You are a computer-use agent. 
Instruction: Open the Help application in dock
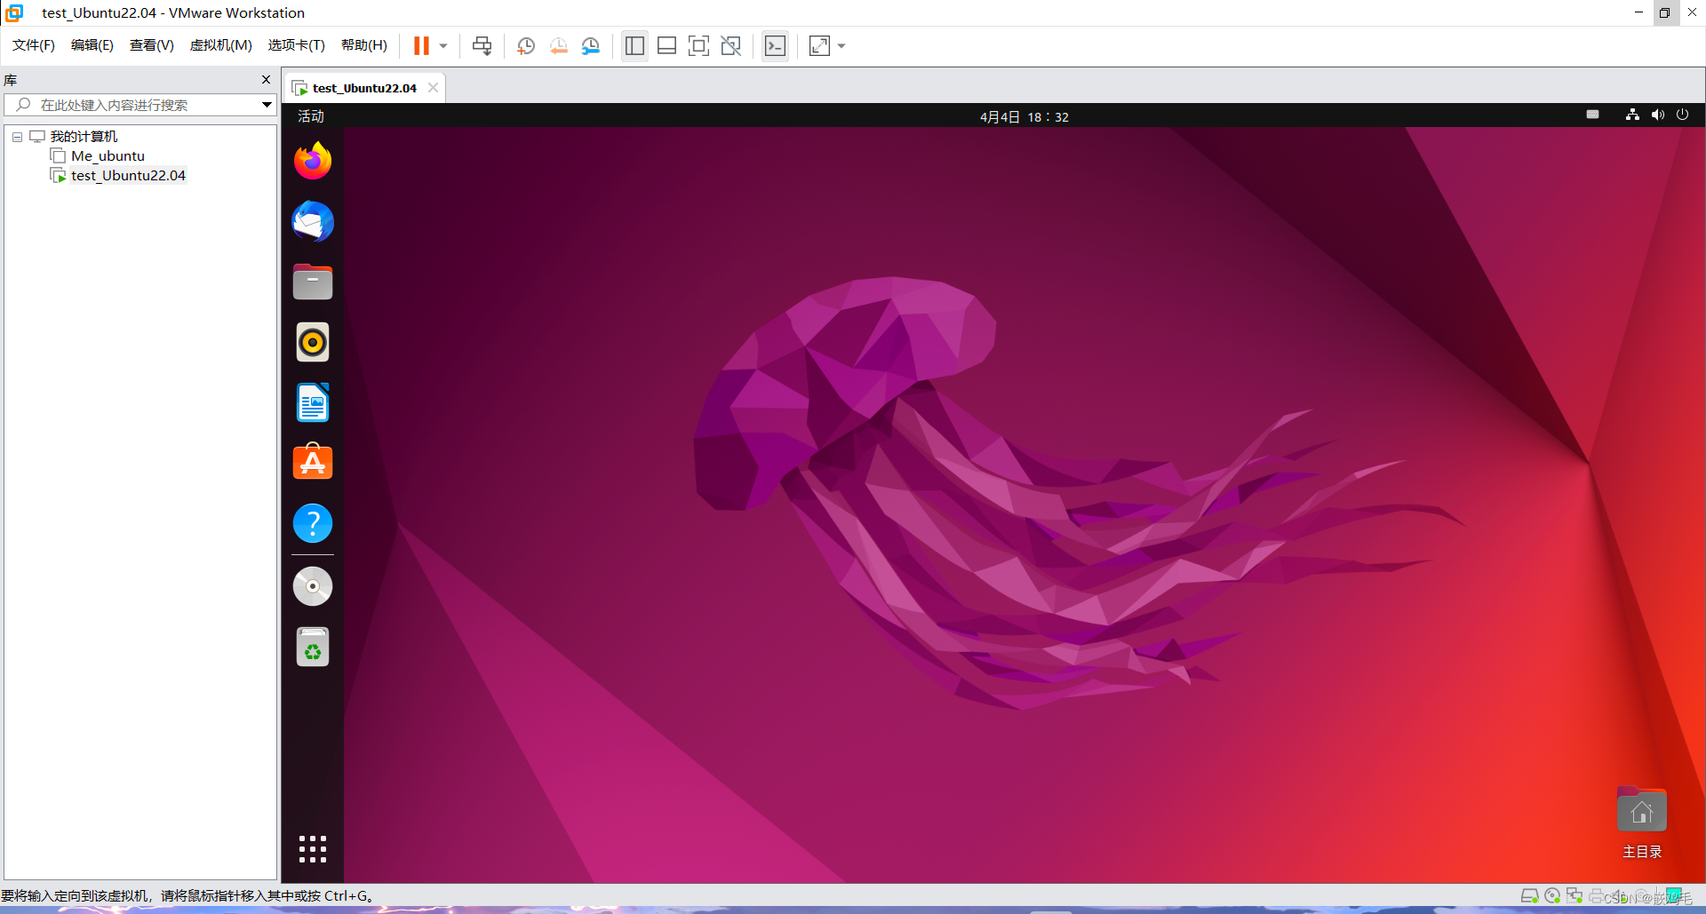[x=313, y=523]
